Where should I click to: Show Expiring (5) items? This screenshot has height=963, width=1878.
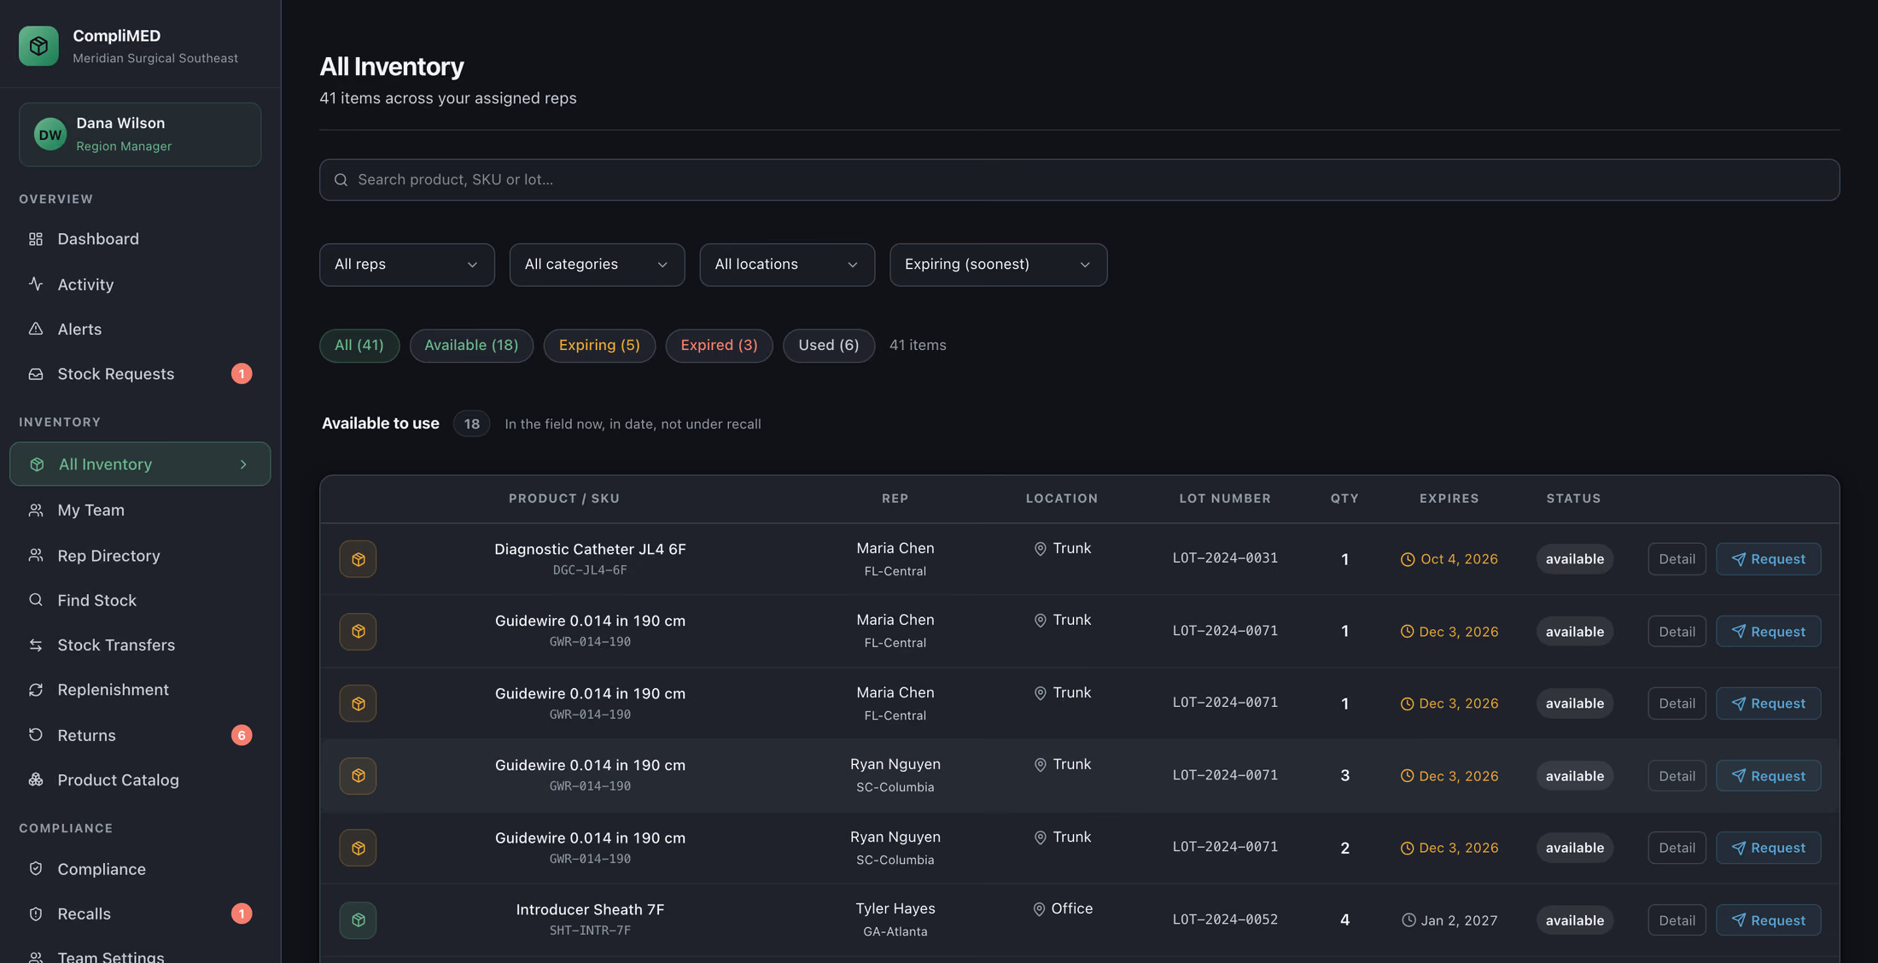tap(599, 346)
